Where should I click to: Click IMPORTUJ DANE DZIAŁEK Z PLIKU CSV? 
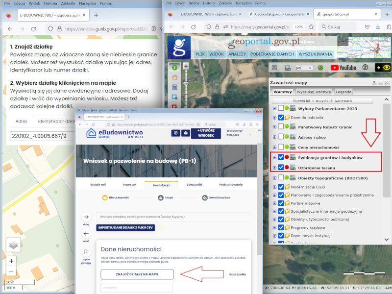pos(125,227)
